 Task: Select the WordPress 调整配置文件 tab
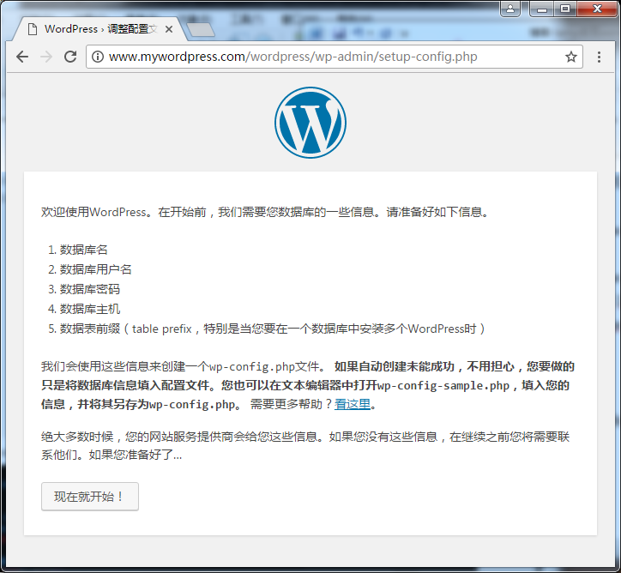coord(99,29)
